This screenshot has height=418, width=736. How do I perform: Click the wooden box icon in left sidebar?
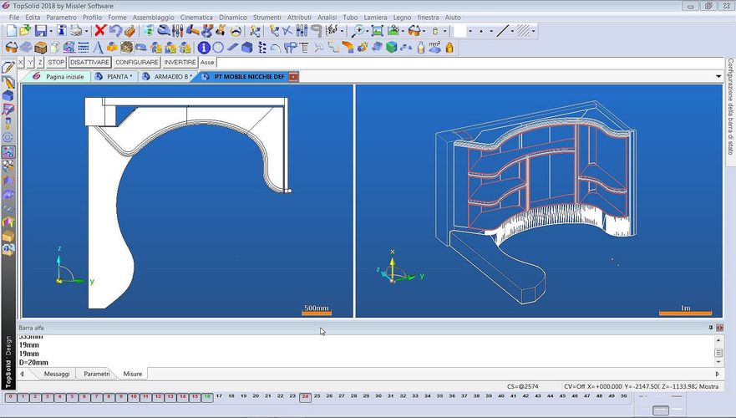tap(8, 237)
